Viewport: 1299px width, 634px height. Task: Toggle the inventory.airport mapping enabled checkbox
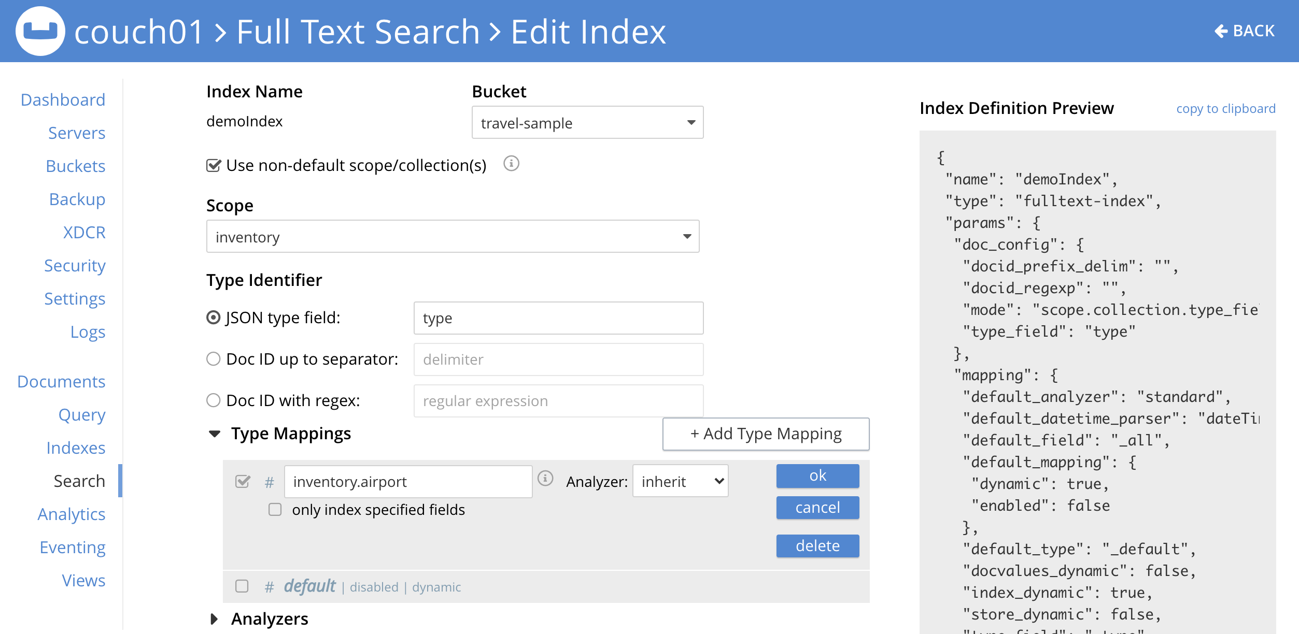243,482
